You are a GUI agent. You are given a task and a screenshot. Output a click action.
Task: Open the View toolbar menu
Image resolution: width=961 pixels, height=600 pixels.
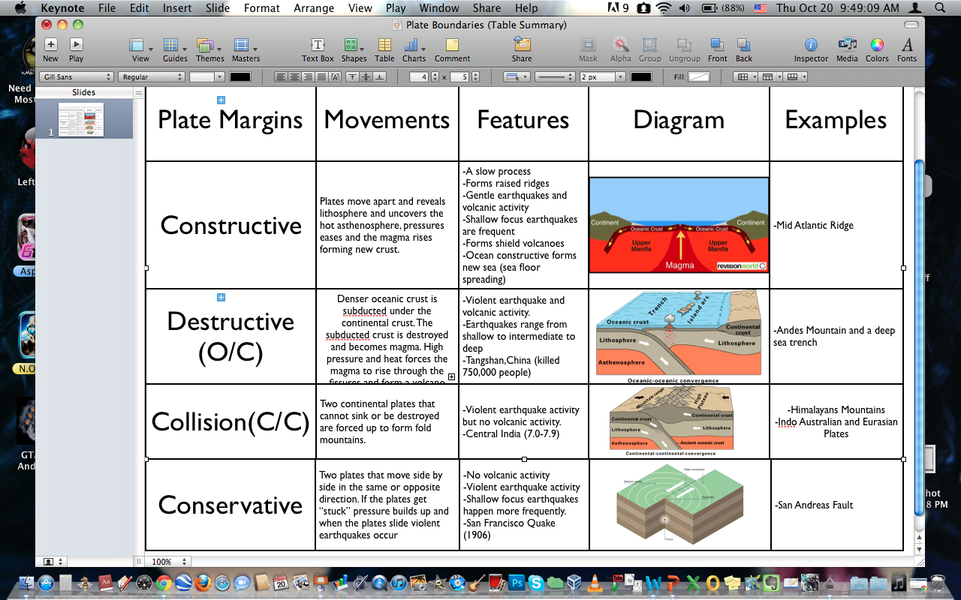click(x=140, y=49)
